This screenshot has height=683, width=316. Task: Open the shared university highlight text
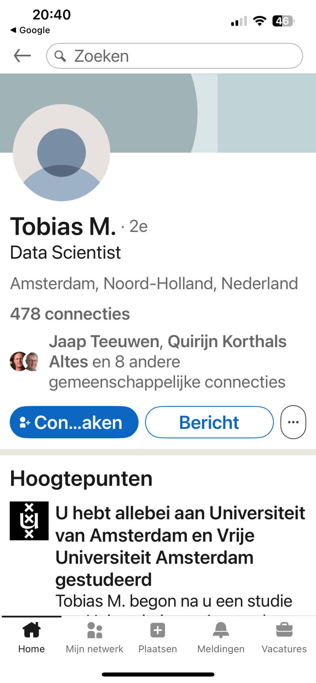180,546
